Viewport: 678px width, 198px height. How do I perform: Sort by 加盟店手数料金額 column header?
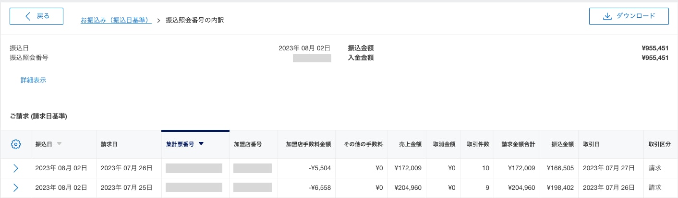[308, 144]
